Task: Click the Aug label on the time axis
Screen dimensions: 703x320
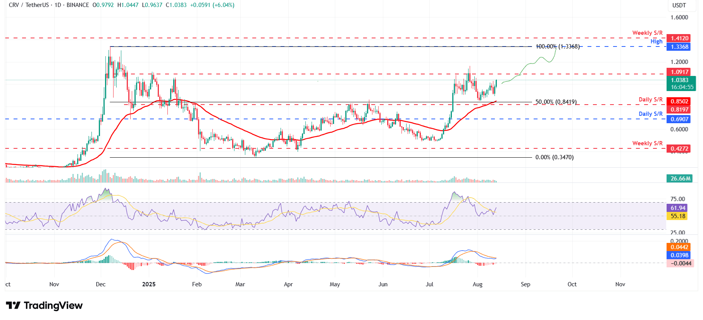Action: 477,284
